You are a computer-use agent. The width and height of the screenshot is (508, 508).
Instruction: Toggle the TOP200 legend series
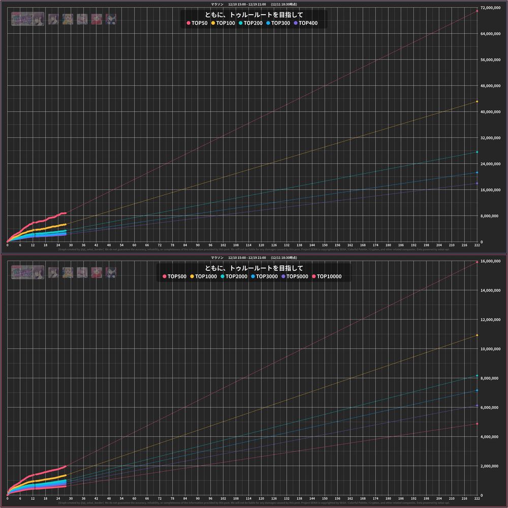pyautogui.click(x=250, y=23)
